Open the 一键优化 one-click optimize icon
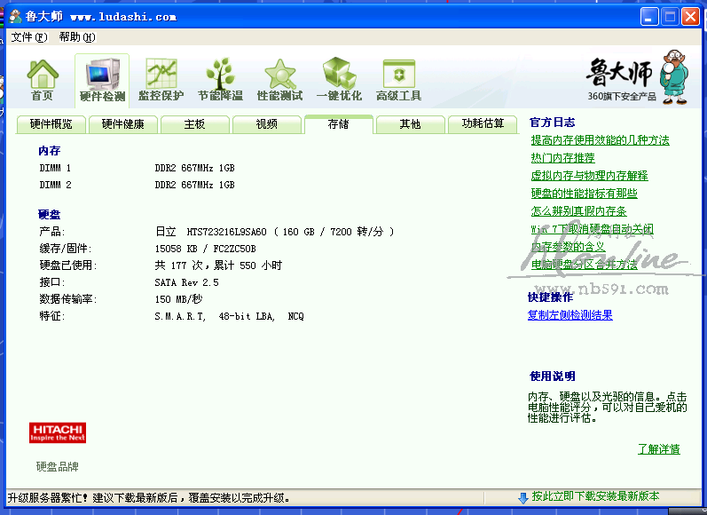This screenshot has width=707, height=515. 339,80
